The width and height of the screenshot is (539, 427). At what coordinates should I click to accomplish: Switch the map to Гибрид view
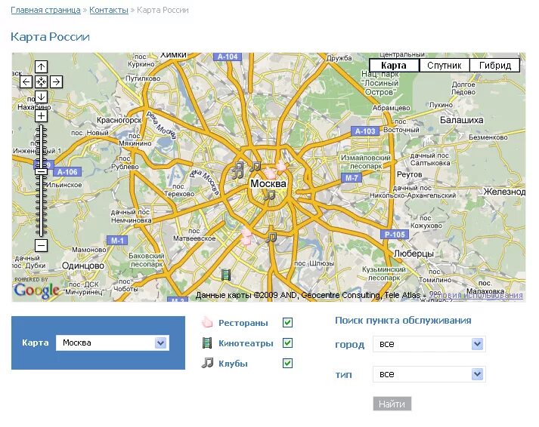(494, 65)
